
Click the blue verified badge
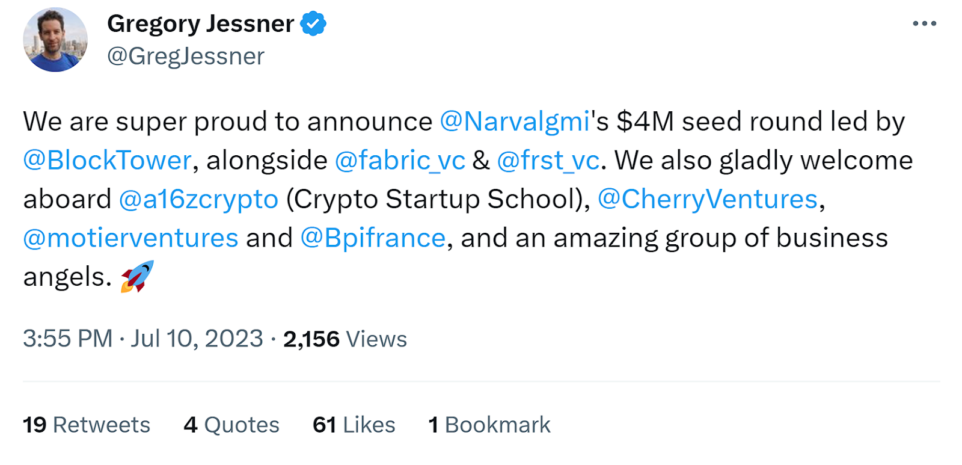[313, 24]
